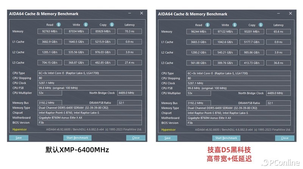303x169 pixels.
Task: Click Memory Type field in left window
Action: tap(90, 108)
